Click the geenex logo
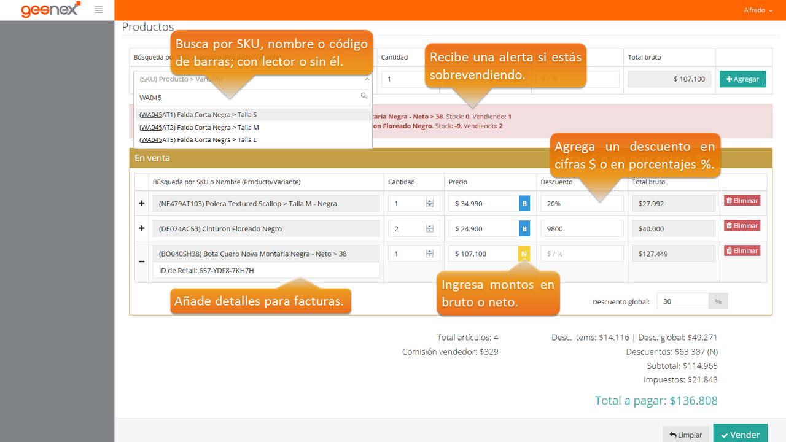Screen dimensions: 786x442 (x=51, y=10)
